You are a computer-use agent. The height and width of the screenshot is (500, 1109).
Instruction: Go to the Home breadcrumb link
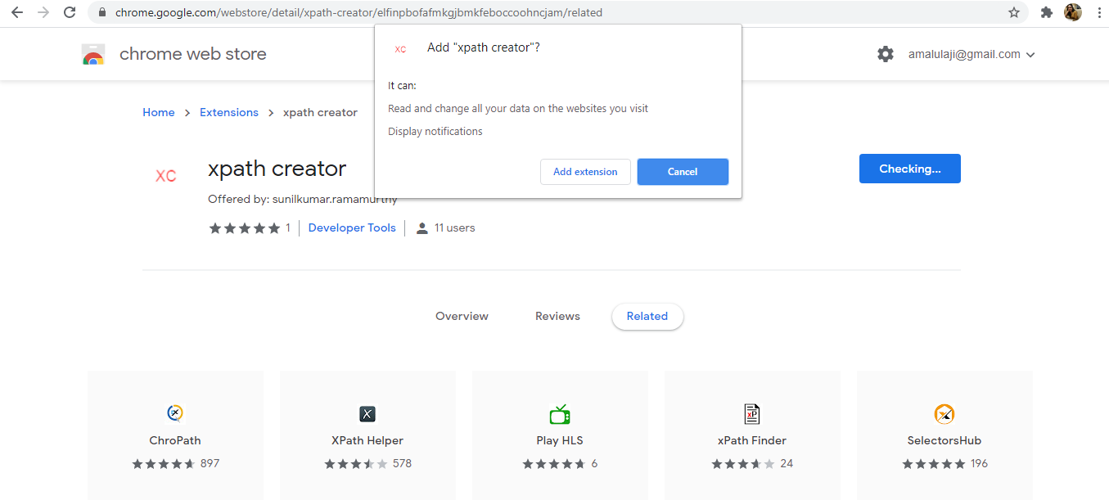(x=158, y=112)
